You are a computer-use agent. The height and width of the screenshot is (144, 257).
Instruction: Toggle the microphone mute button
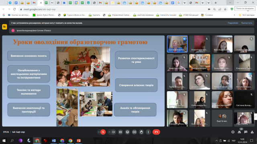tap(103, 132)
